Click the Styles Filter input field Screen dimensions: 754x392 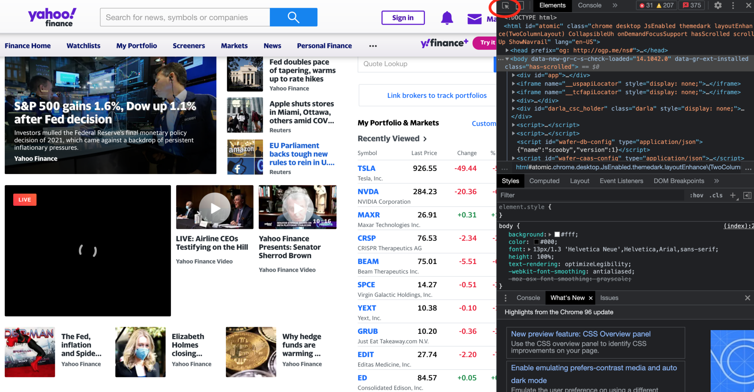(x=589, y=195)
